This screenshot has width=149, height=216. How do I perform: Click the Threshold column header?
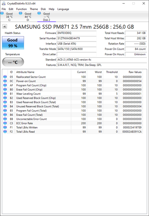[x=111, y=72]
